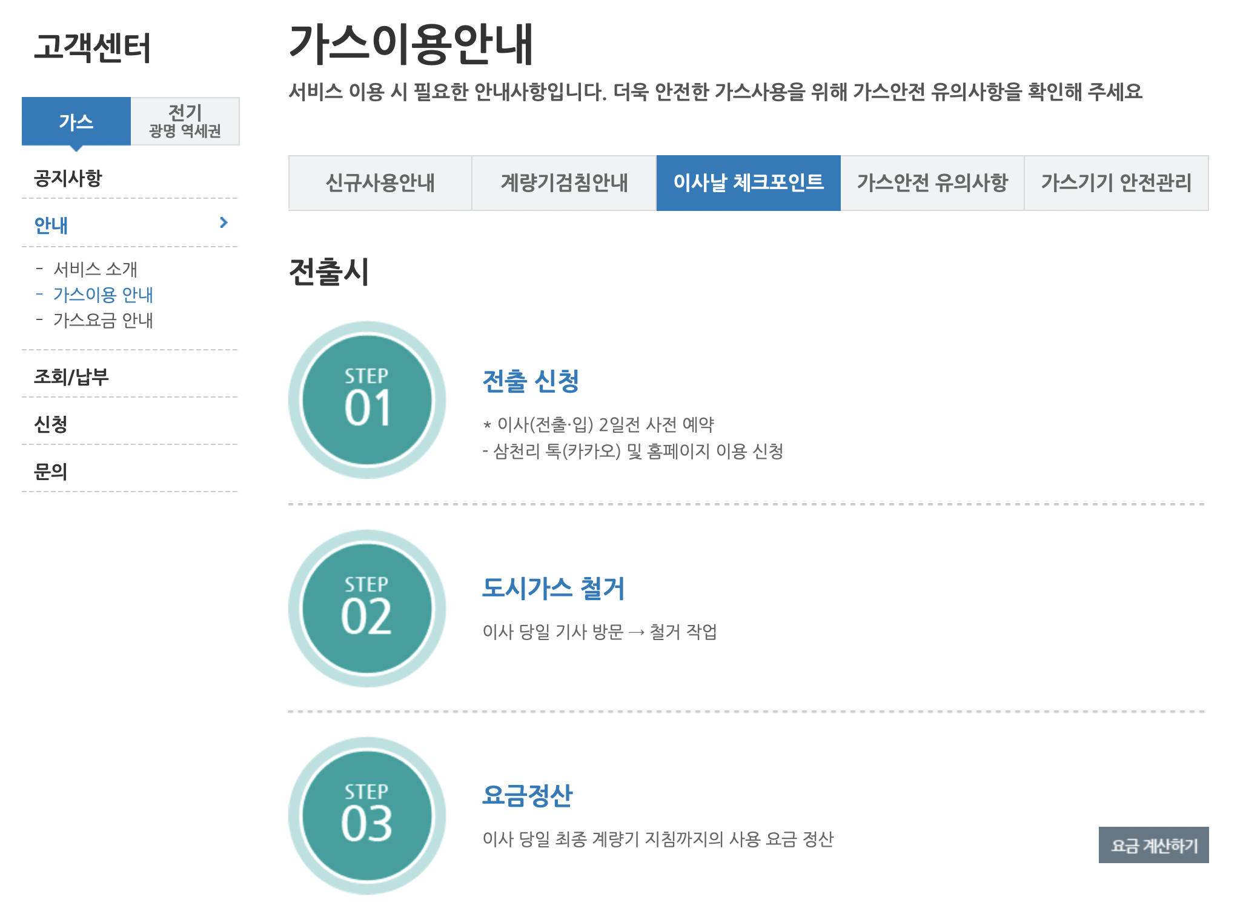The width and height of the screenshot is (1243, 908).
Task: Open the 가스이용 안내 submenu link
Action: click(x=103, y=295)
